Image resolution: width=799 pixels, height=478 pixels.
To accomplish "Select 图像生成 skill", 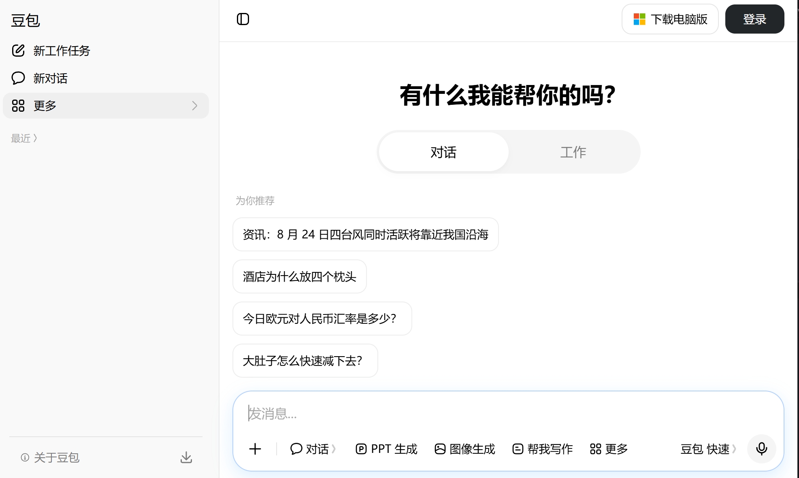I will pyautogui.click(x=464, y=449).
